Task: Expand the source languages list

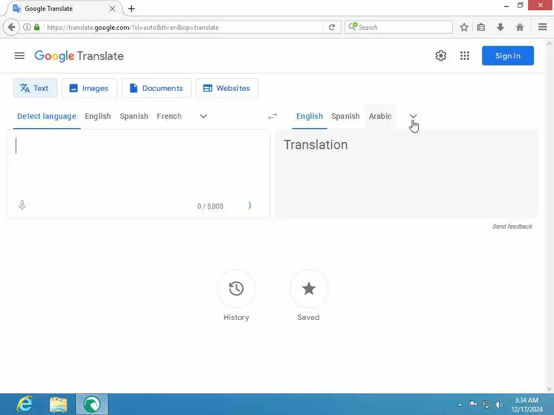Action: coord(203,116)
